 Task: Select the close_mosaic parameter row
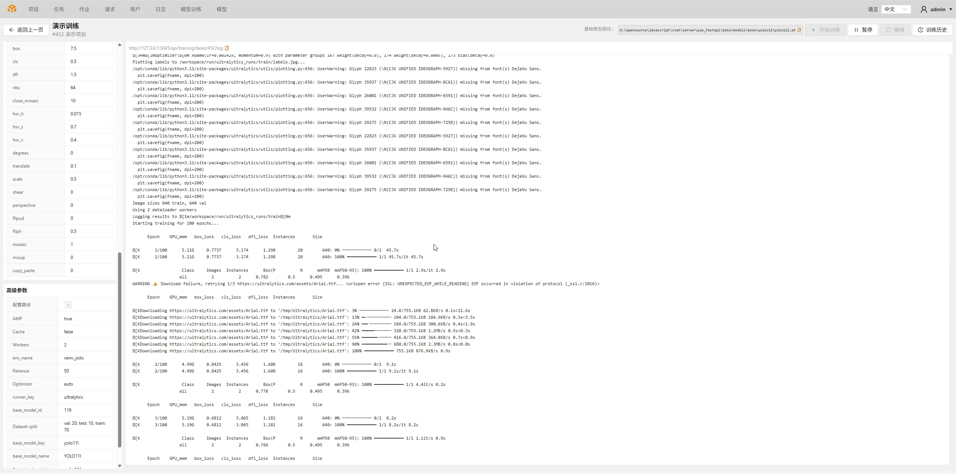pyautogui.click(x=60, y=101)
